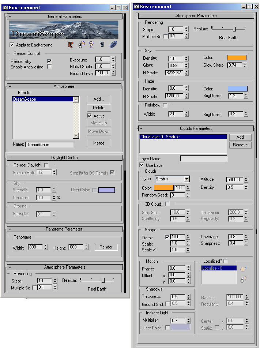This screenshot has height=348, width=260.
Task: Enable Ground Shd checkbox
Action: 167,303
